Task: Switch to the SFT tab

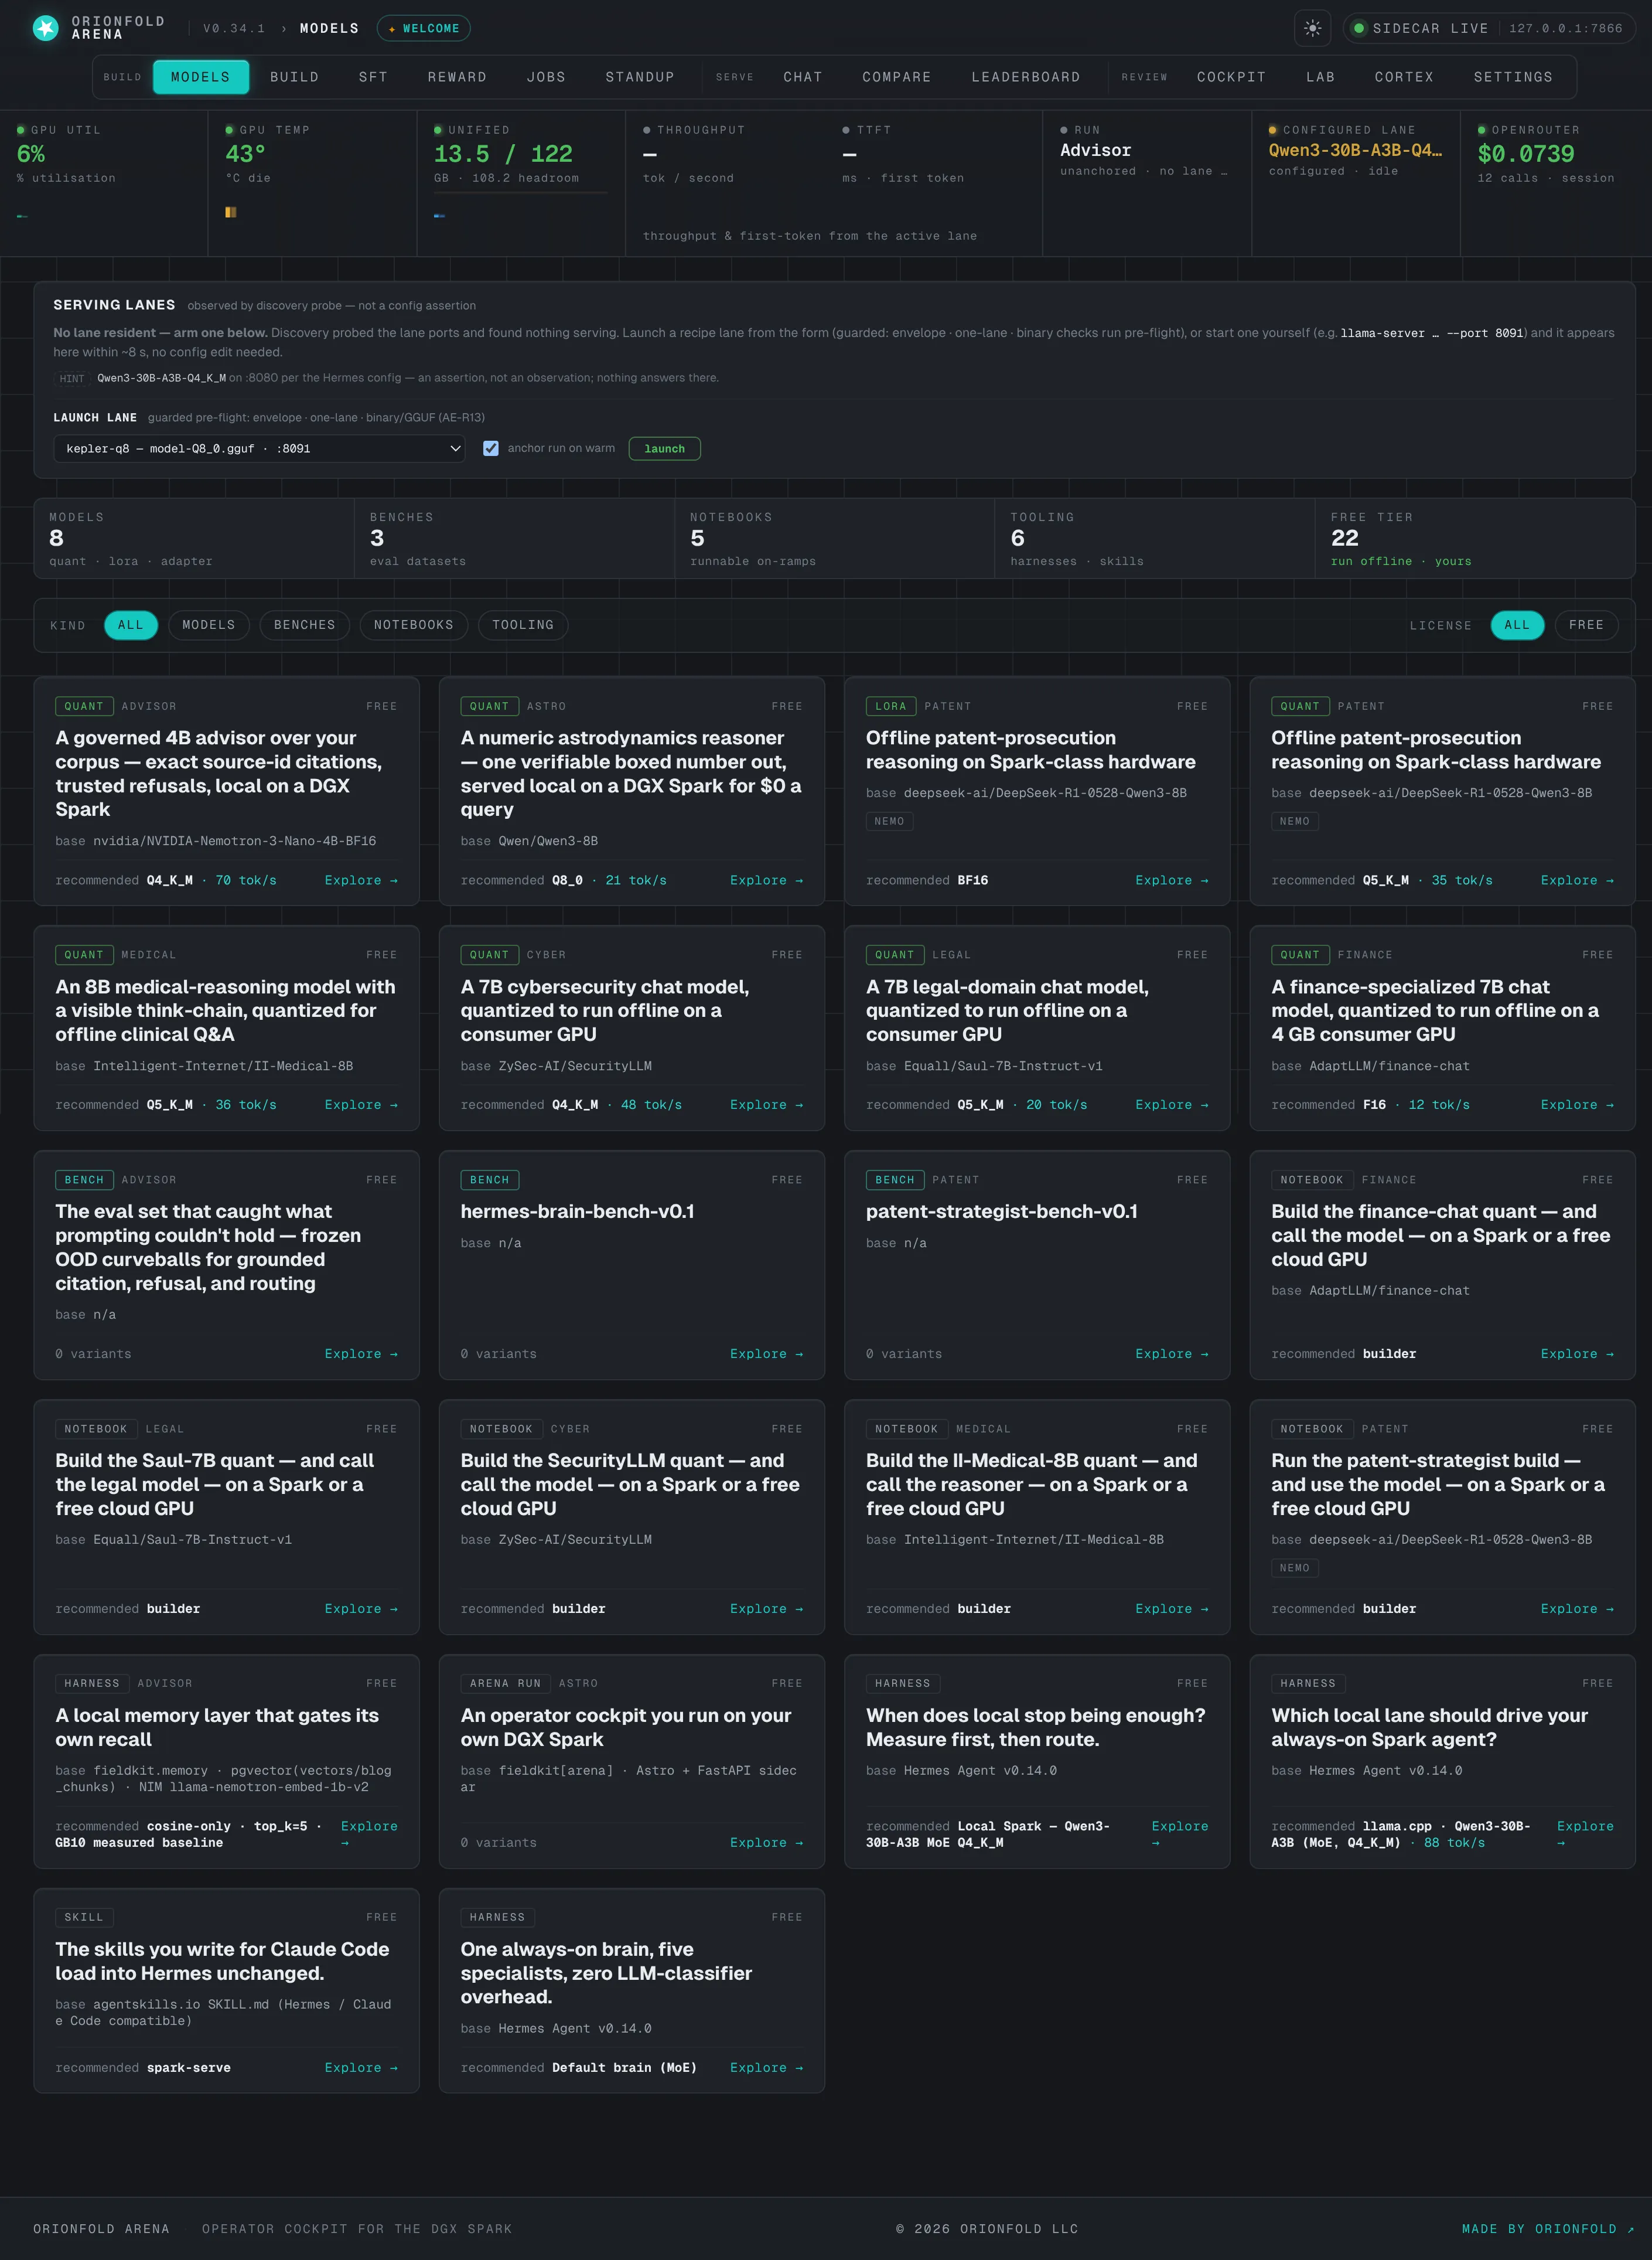Action: 373,77
